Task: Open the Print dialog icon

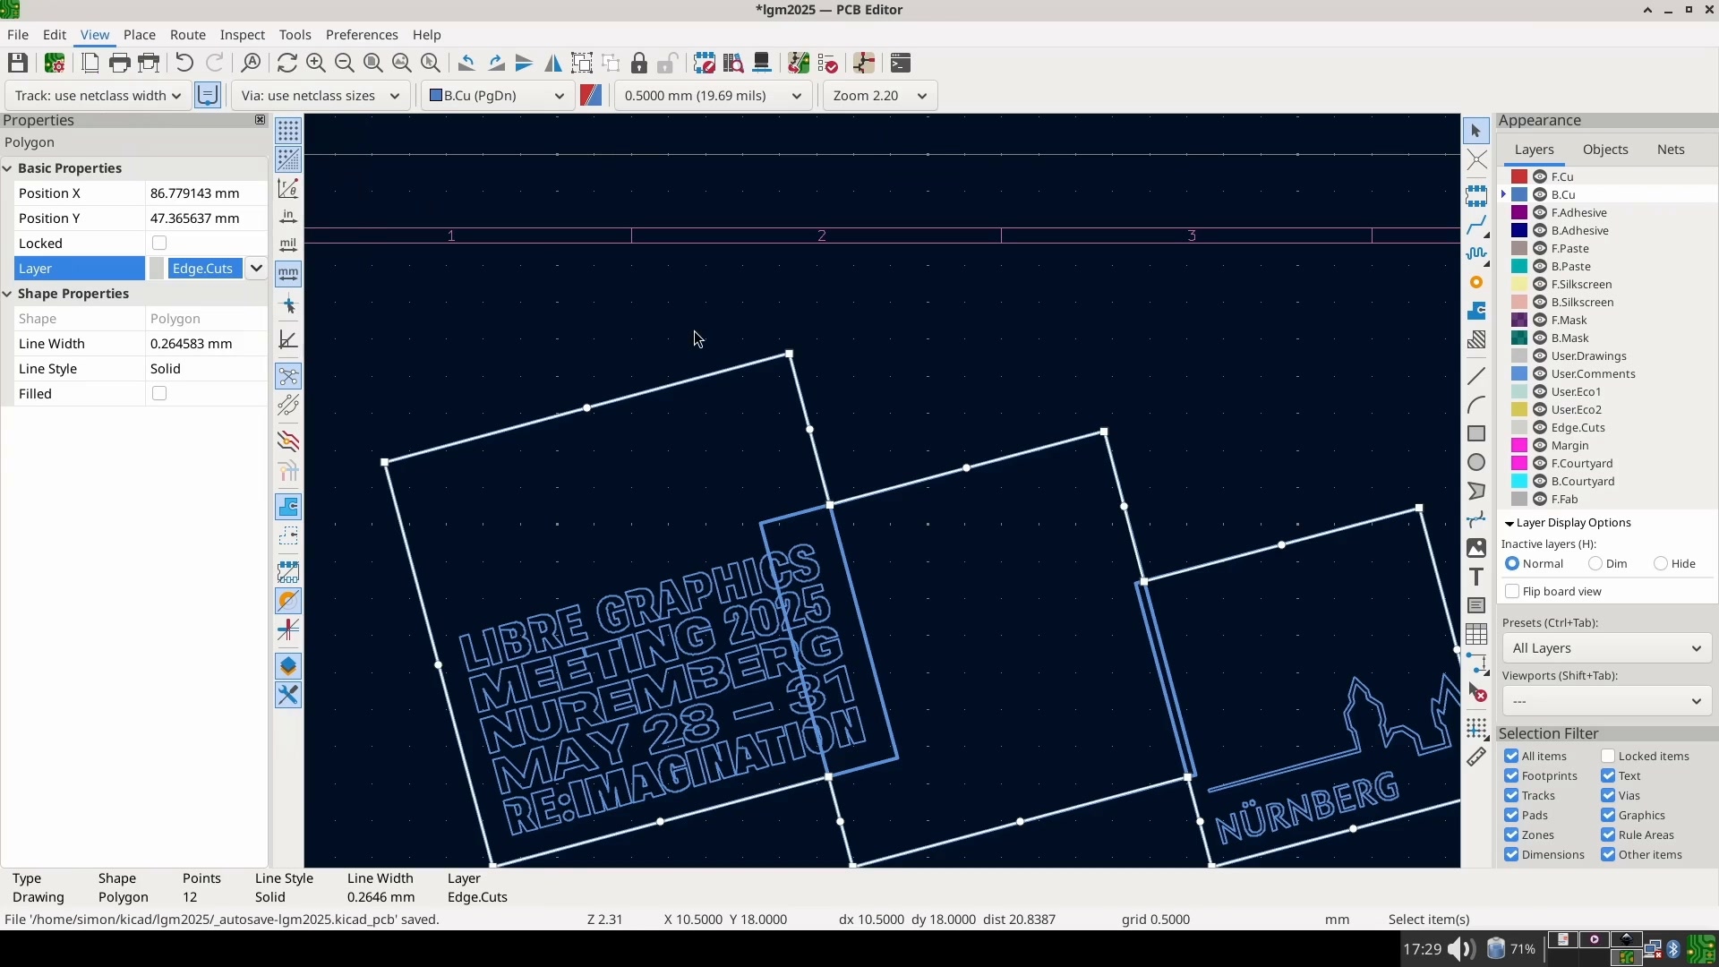Action: click(x=120, y=63)
